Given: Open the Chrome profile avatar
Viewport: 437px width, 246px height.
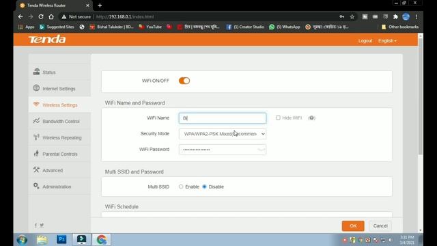Looking at the screenshot, I should (x=406, y=16).
